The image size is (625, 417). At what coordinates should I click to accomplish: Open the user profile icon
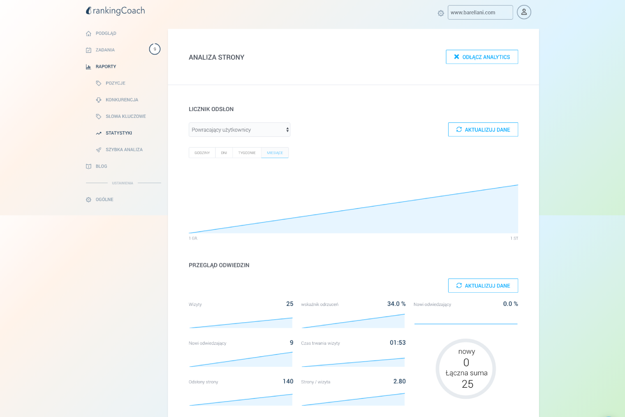tap(524, 12)
